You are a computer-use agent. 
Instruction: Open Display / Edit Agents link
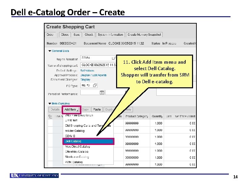[x=93, y=75]
